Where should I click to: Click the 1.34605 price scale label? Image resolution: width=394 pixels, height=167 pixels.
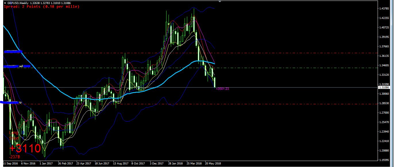[384, 65]
